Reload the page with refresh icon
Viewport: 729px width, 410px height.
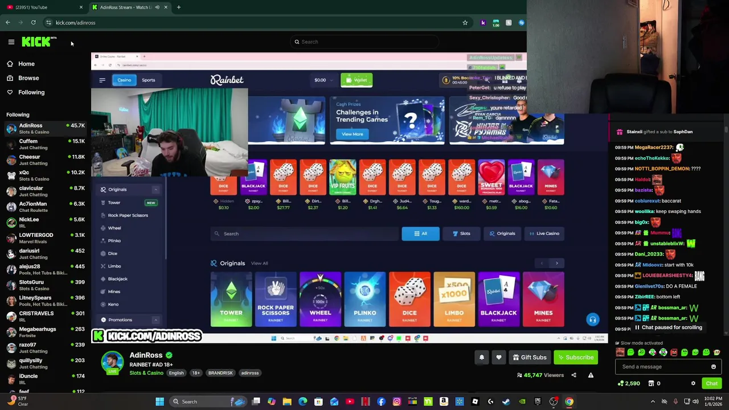tap(34, 23)
